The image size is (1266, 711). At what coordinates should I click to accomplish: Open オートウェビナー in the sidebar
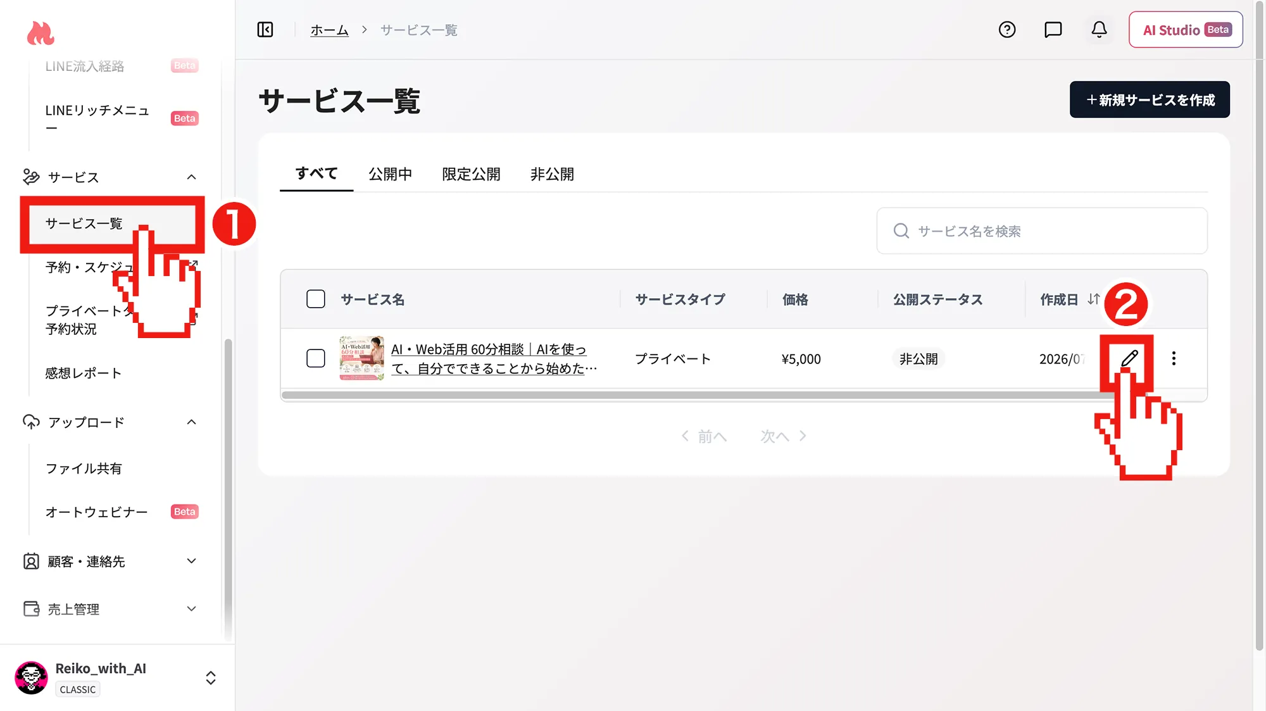click(x=96, y=512)
